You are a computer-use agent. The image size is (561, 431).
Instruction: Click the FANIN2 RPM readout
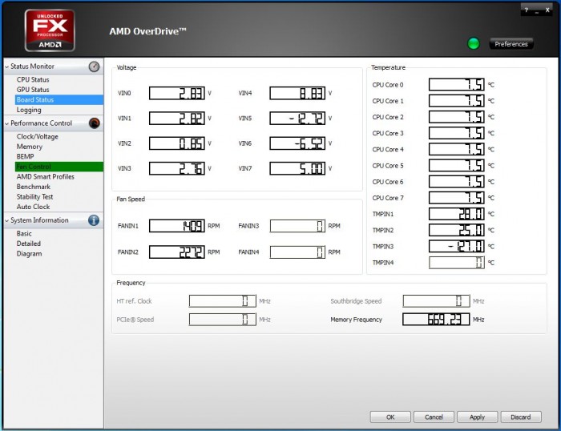(x=177, y=252)
